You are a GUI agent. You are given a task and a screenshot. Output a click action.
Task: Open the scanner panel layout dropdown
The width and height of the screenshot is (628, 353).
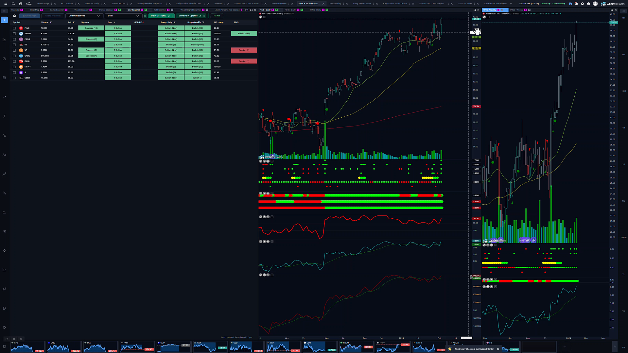point(246,10)
